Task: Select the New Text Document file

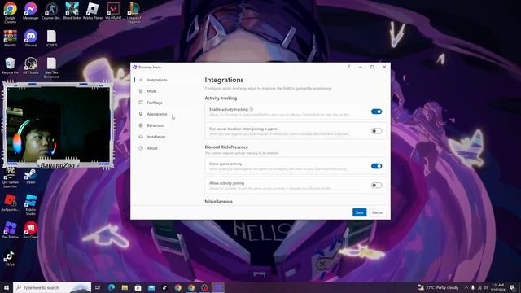Action: (x=51, y=68)
